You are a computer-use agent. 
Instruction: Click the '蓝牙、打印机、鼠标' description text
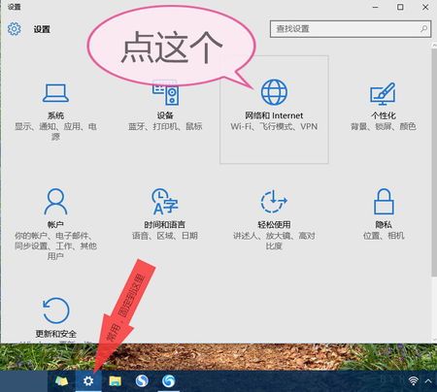pos(165,126)
